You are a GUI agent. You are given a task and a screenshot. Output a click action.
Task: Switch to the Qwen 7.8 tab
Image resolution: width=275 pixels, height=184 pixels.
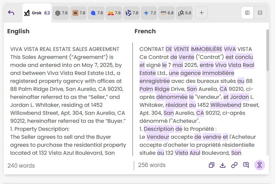click(x=131, y=13)
